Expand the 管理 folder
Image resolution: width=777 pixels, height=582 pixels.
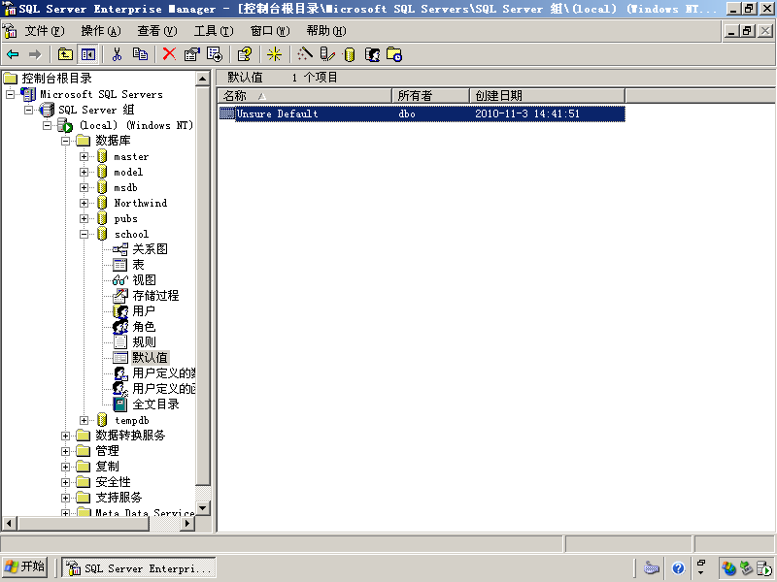click(x=65, y=451)
